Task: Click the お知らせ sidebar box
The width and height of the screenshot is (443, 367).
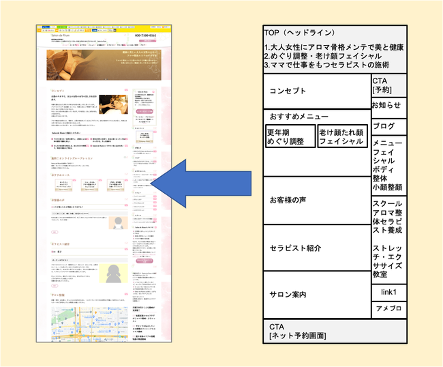Action: click(x=388, y=106)
